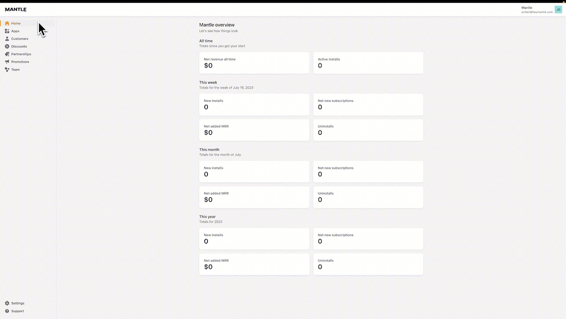Viewport: 566px width, 319px height.
Task: Click the Promotions megaphone icon
Action: tap(7, 62)
